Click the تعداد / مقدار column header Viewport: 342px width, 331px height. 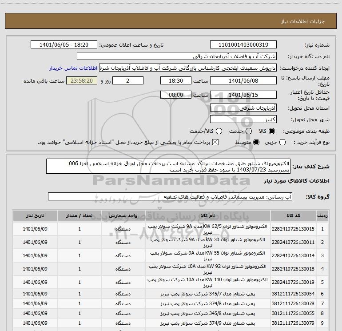point(80,216)
